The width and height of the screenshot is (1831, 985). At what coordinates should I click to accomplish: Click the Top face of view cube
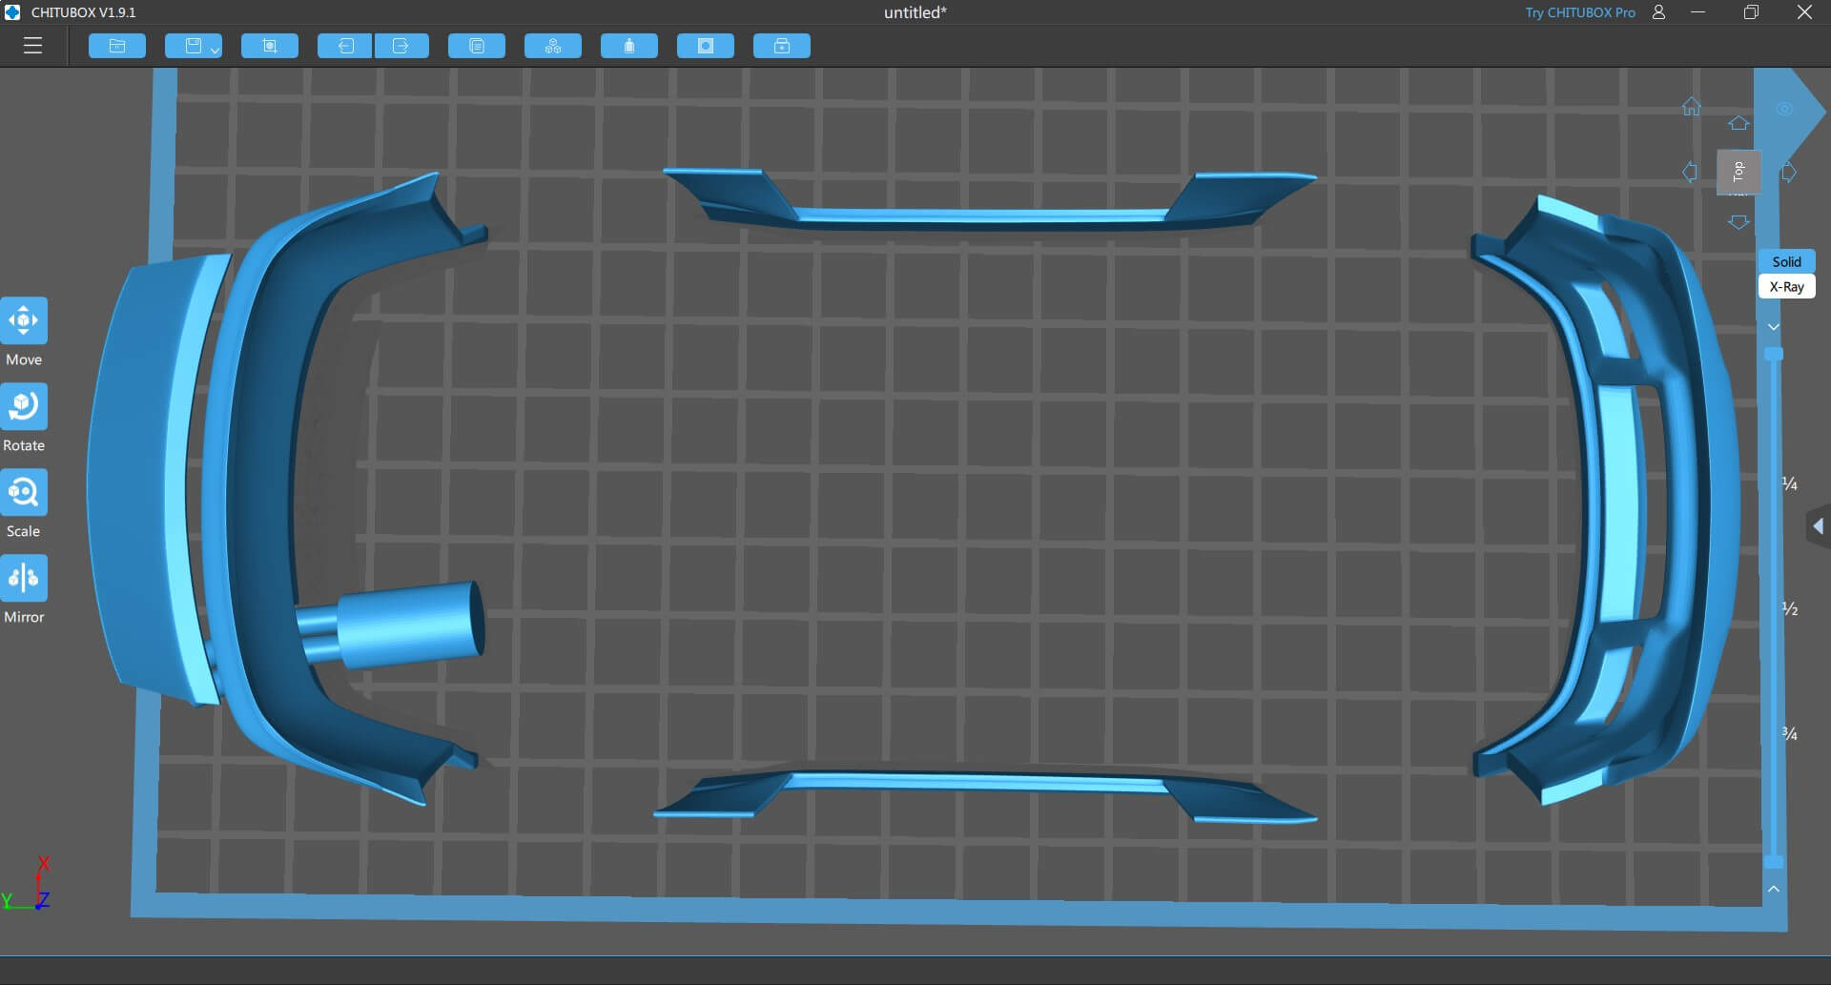[1738, 172]
